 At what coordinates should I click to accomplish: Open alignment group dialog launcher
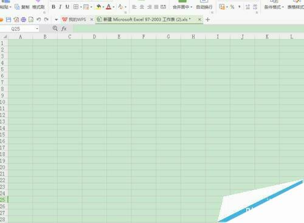click(212, 13)
